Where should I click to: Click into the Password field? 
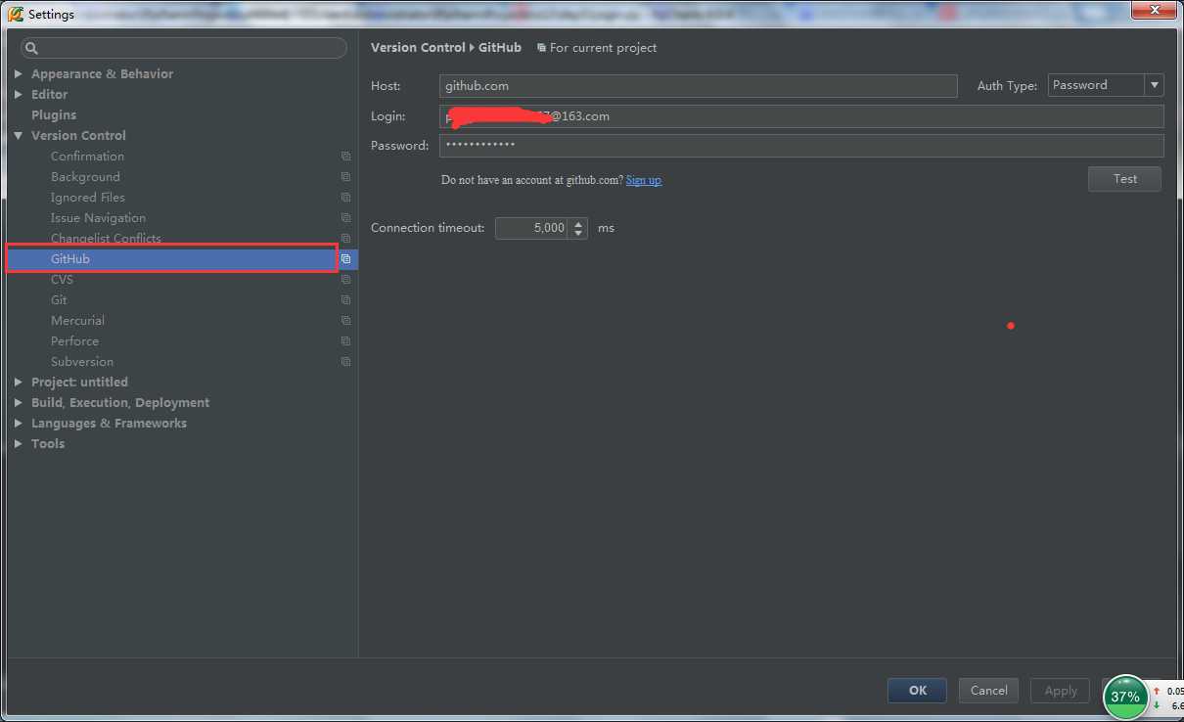pos(801,146)
